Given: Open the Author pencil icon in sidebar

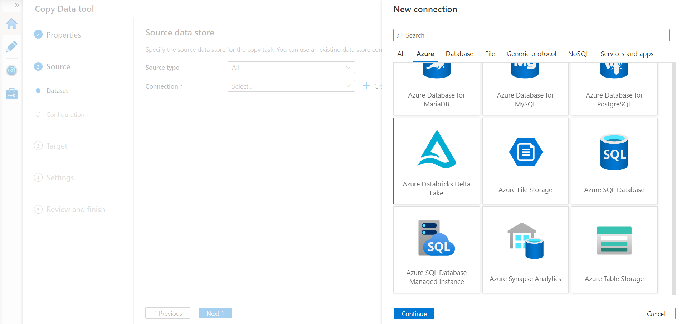Looking at the screenshot, I should (x=11, y=47).
